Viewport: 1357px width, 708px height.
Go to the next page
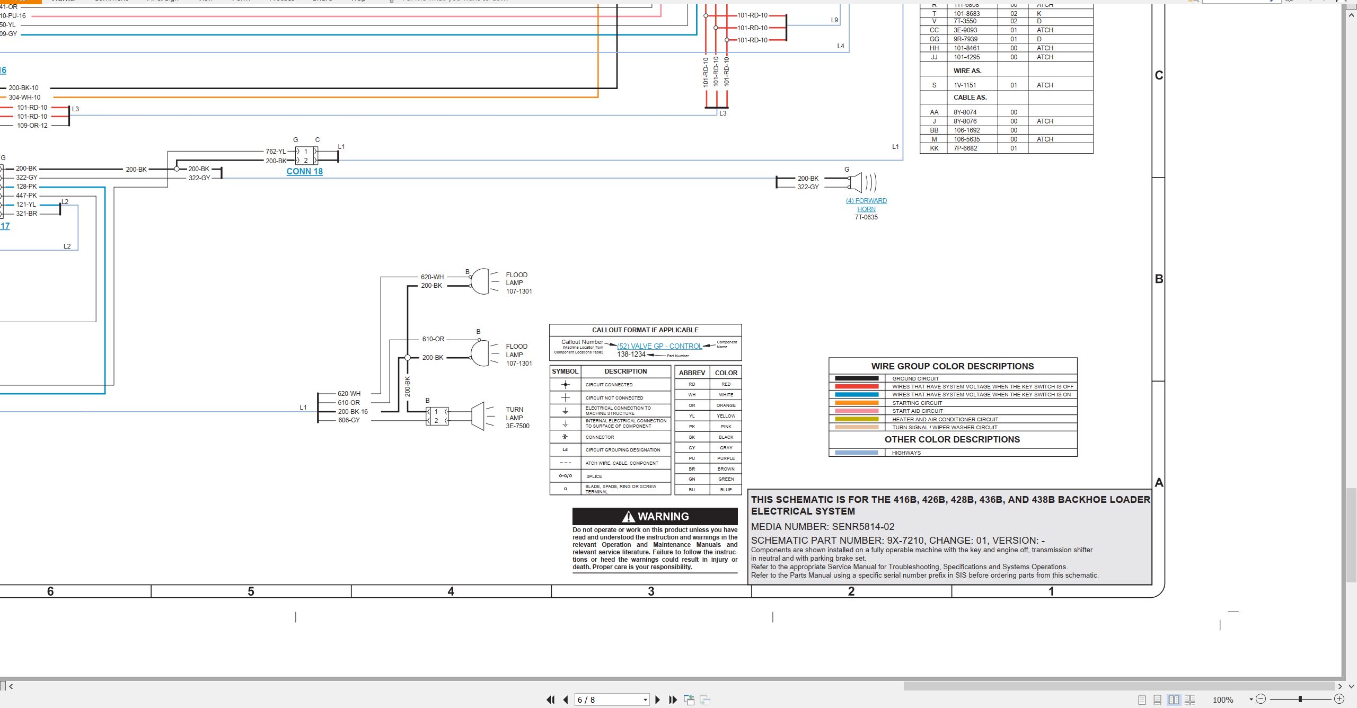[658, 700]
